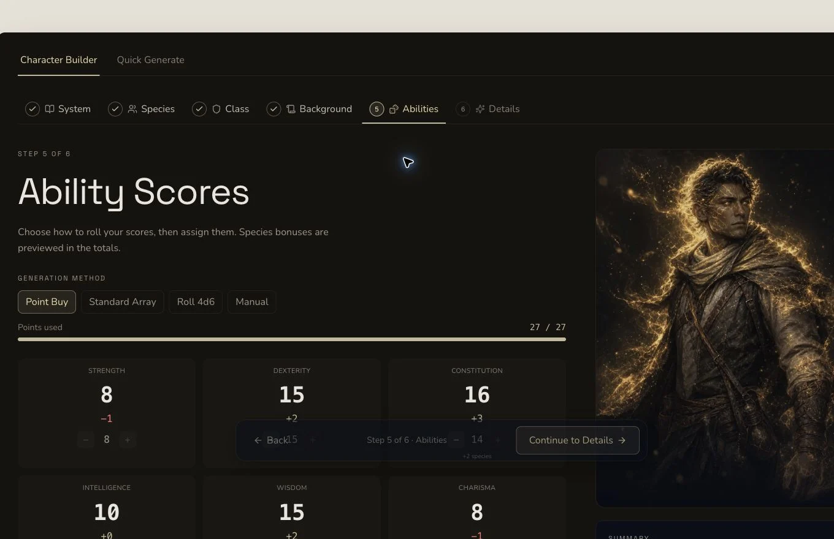The width and height of the screenshot is (834, 539).
Task: Click the Strength modifier −1
Action: [x=107, y=419]
